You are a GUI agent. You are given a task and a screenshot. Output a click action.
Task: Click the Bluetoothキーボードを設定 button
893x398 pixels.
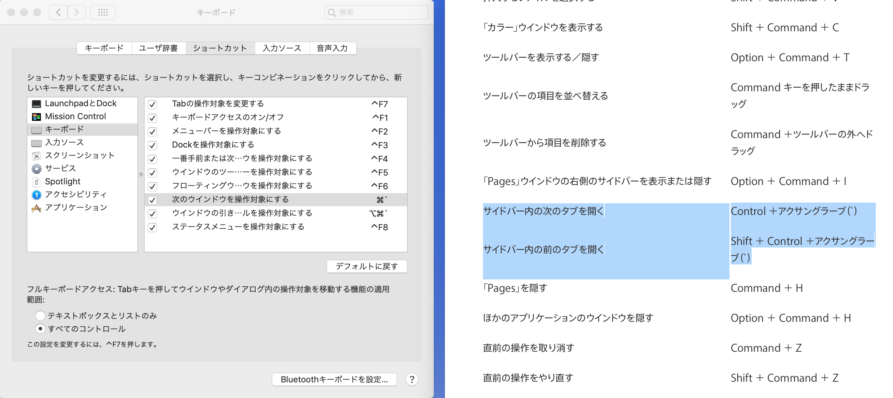coord(334,379)
